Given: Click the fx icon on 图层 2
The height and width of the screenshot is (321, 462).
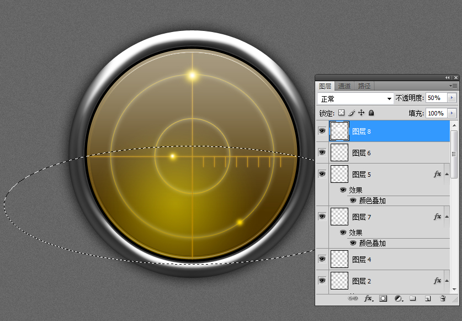Looking at the screenshot, I should coord(437,281).
